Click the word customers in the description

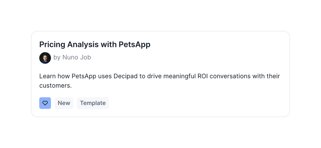[x=55, y=85]
